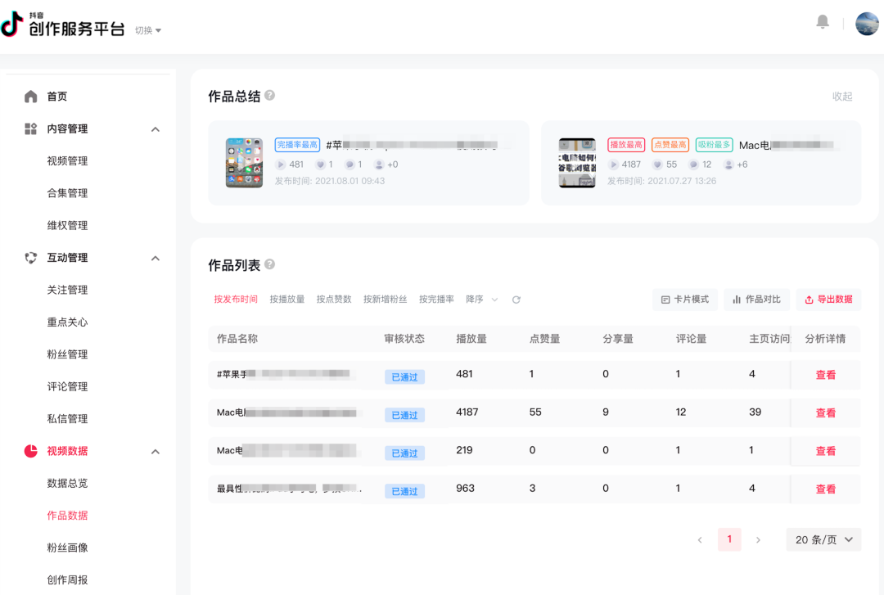Click the 首页 home icon
884x595 pixels.
31,97
